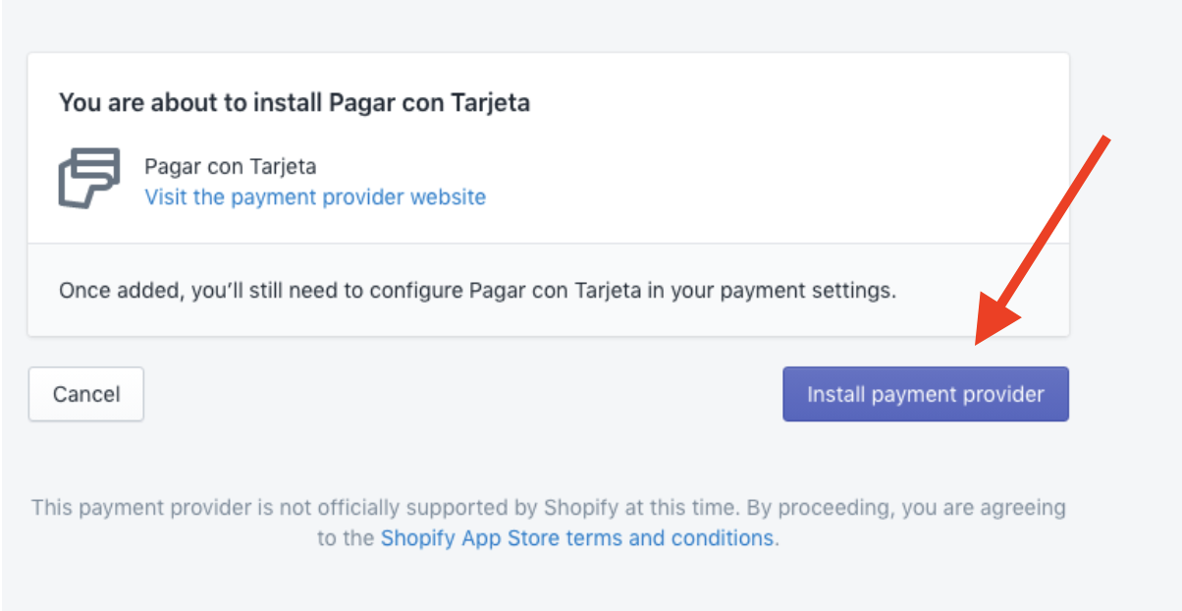This screenshot has height=611, width=1182.
Task: Click the stacked credit cards provider icon
Action: click(89, 179)
